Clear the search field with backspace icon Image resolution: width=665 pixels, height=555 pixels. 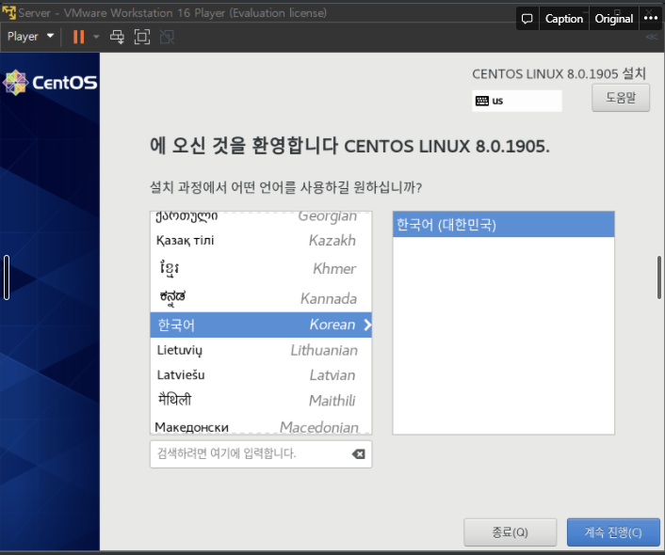click(x=358, y=454)
